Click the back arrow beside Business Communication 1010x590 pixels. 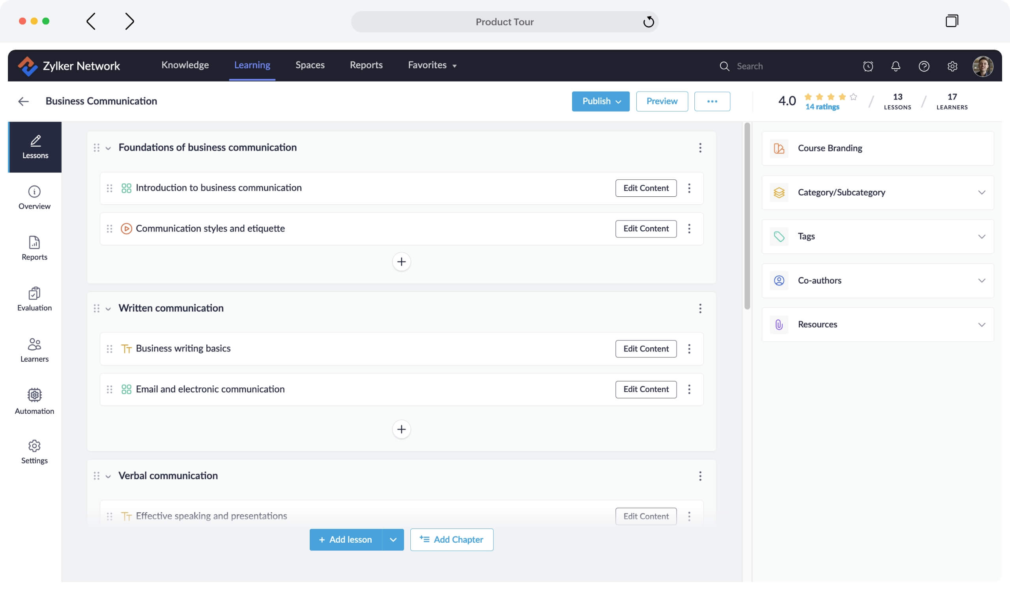[24, 101]
